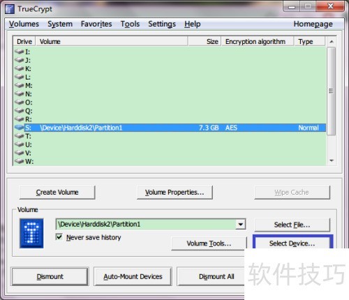This screenshot has height=300, width=349.
Task: Click the drive icon for W:
Action: tap(20, 161)
